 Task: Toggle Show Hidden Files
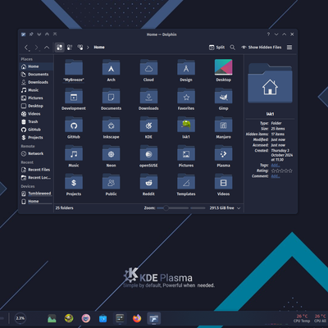[x=261, y=48]
